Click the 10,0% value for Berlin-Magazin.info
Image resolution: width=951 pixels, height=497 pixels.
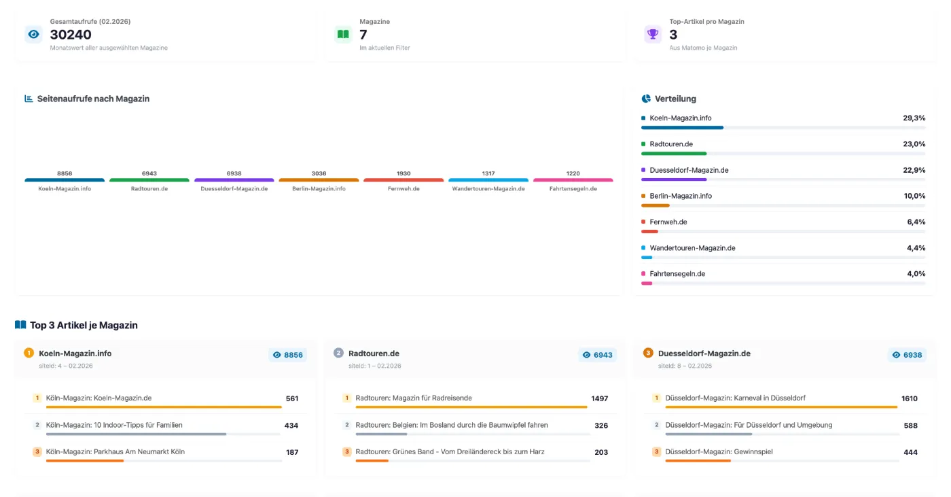(914, 196)
